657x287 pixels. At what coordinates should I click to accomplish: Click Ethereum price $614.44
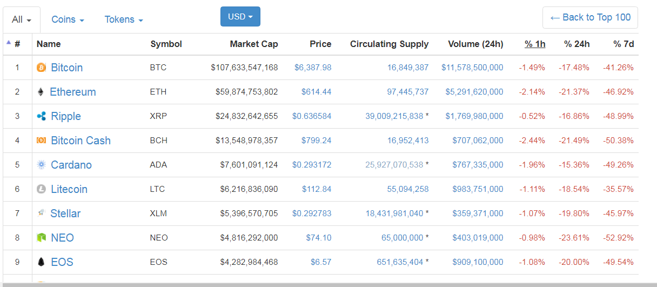tap(317, 92)
